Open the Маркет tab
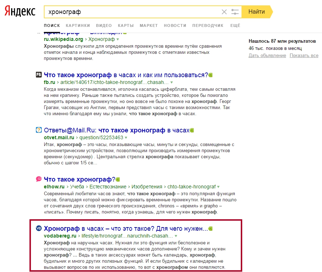The width and height of the screenshot is (322, 272). coord(149,25)
